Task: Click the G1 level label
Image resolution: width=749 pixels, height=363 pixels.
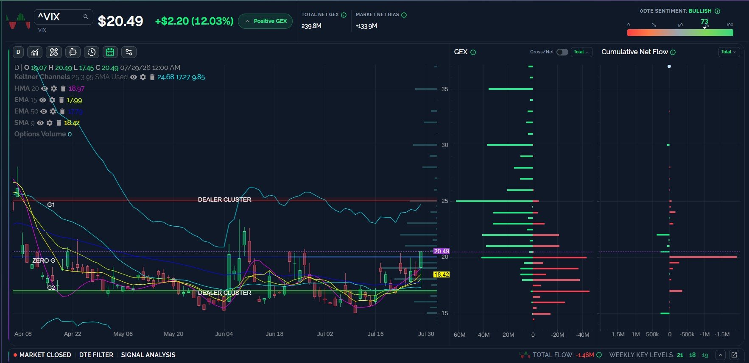Action: point(51,205)
